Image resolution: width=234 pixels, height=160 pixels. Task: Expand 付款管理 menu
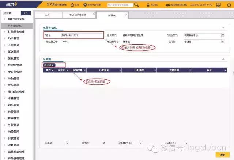[14, 138]
